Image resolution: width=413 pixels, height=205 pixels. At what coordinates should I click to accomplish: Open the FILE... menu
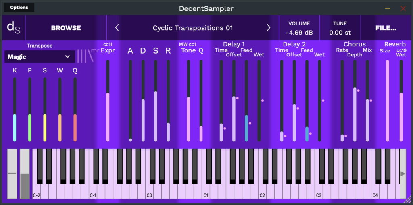pyautogui.click(x=386, y=28)
